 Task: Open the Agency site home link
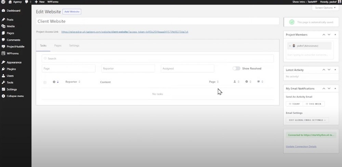click(15, 2)
